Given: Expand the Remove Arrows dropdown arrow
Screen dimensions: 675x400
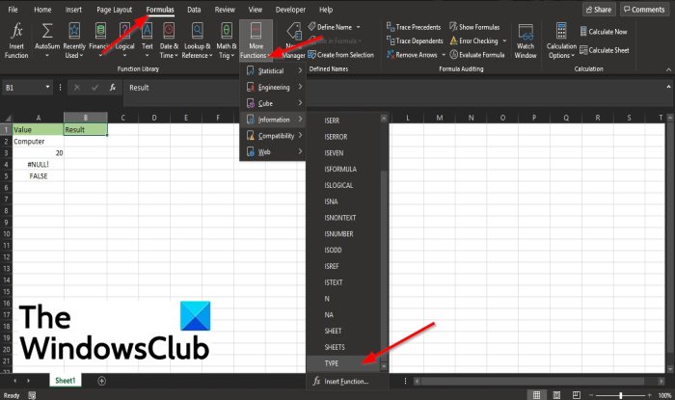Looking at the screenshot, I should [444, 55].
